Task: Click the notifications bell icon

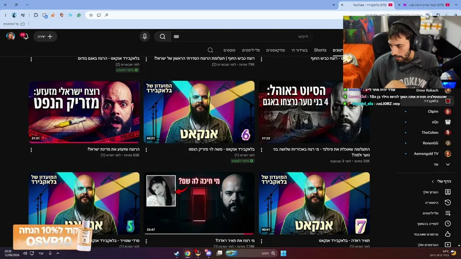Action: coord(25,36)
